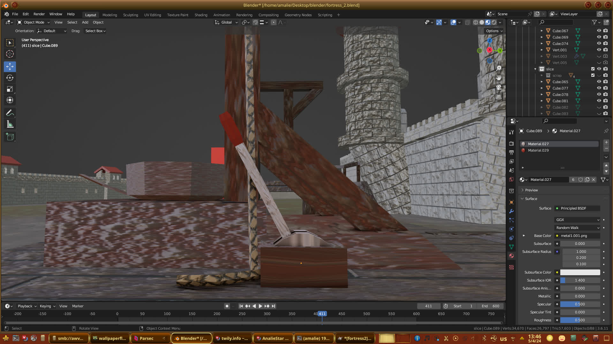Expand the Preview panel
This screenshot has width=613, height=344.
coord(531,190)
